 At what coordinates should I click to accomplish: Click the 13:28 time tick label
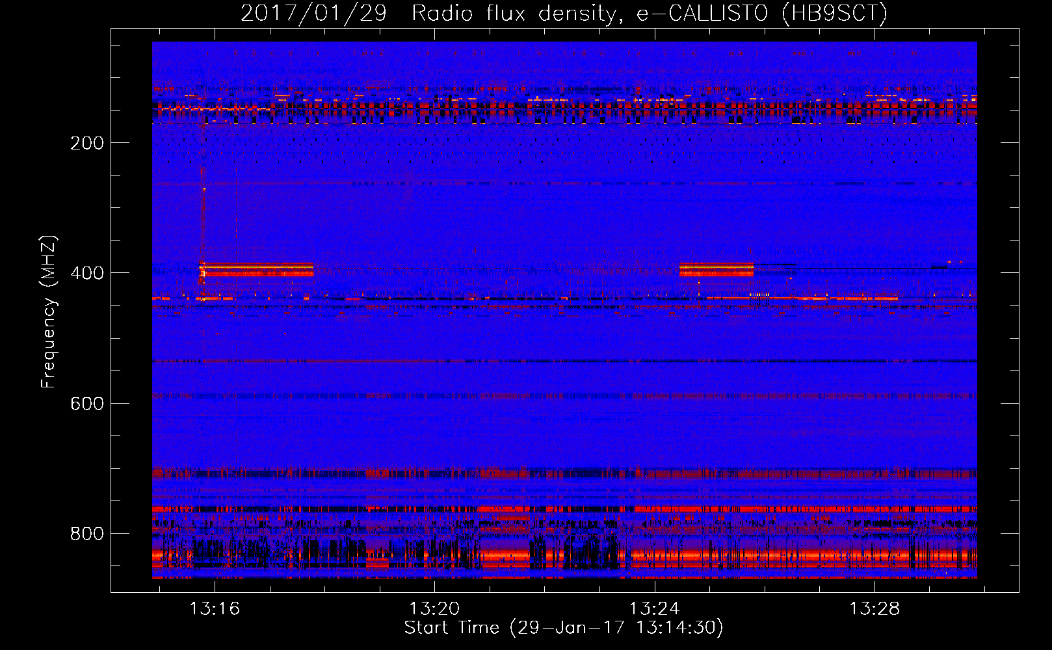[x=874, y=608]
